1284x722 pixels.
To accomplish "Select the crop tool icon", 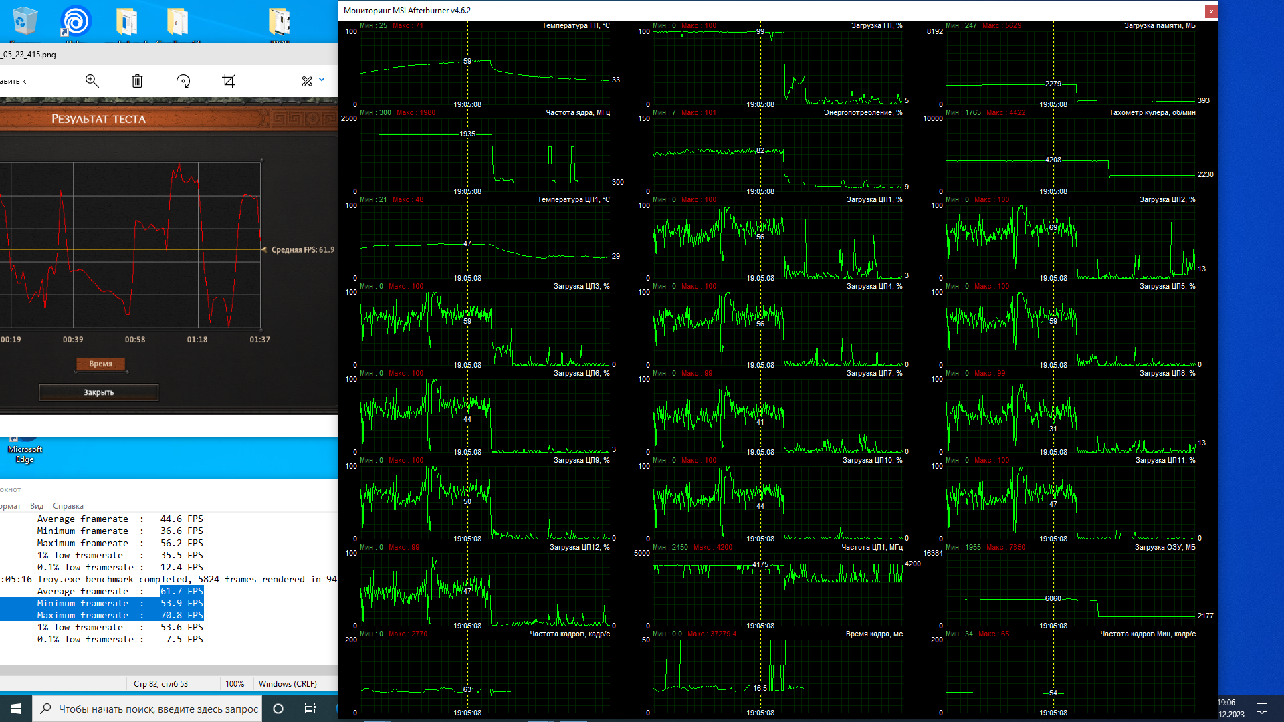I will click(229, 81).
